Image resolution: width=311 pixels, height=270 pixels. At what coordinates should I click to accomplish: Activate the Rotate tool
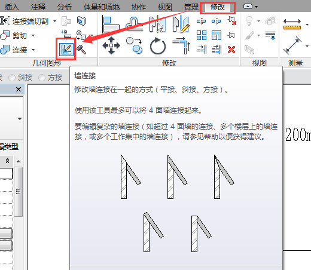158,46
